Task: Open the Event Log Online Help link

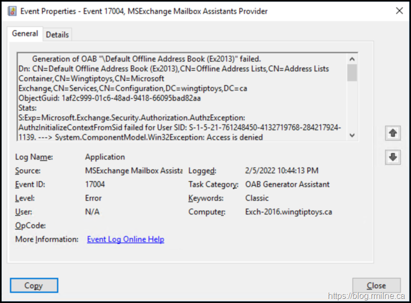Action: tap(125, 239)
